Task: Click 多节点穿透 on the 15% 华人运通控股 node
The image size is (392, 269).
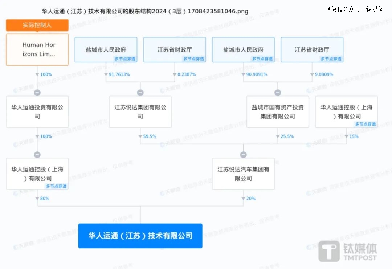Action: point(366,124)
